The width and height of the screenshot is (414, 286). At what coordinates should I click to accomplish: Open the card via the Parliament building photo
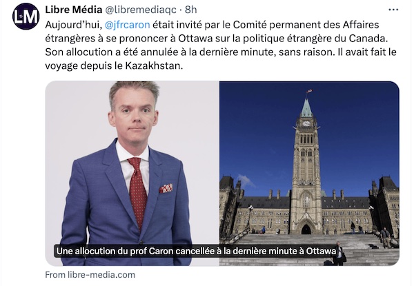click(x=309, y=173)
